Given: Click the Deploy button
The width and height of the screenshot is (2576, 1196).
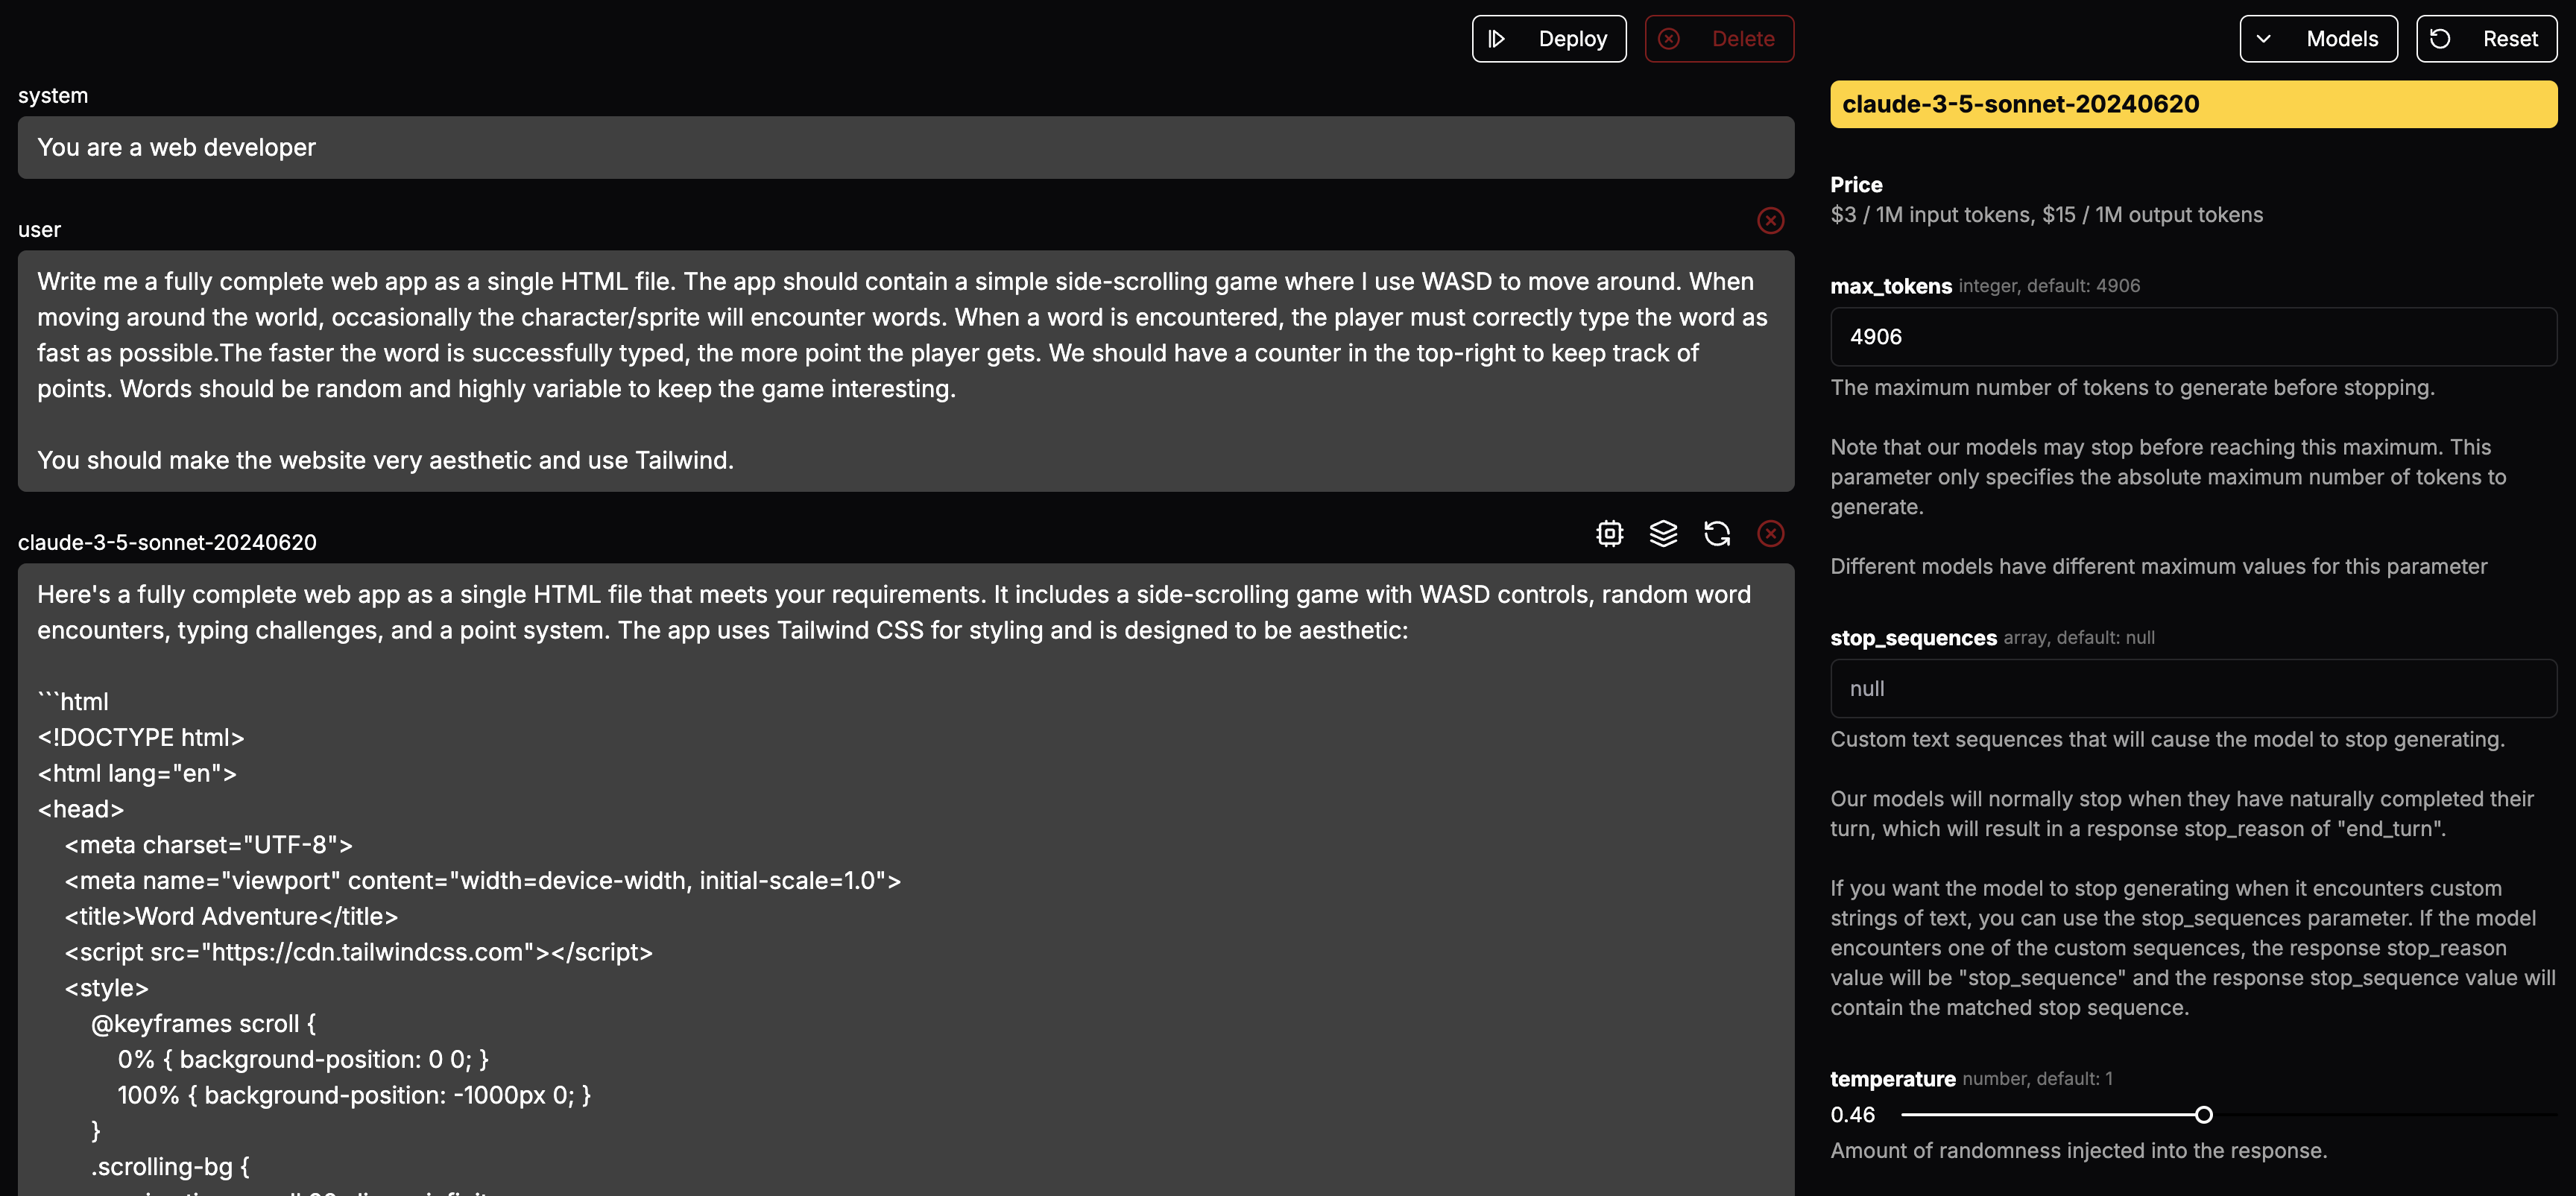Looking at the screenshot, I should pyautogui.click(x=1548, y=39).
